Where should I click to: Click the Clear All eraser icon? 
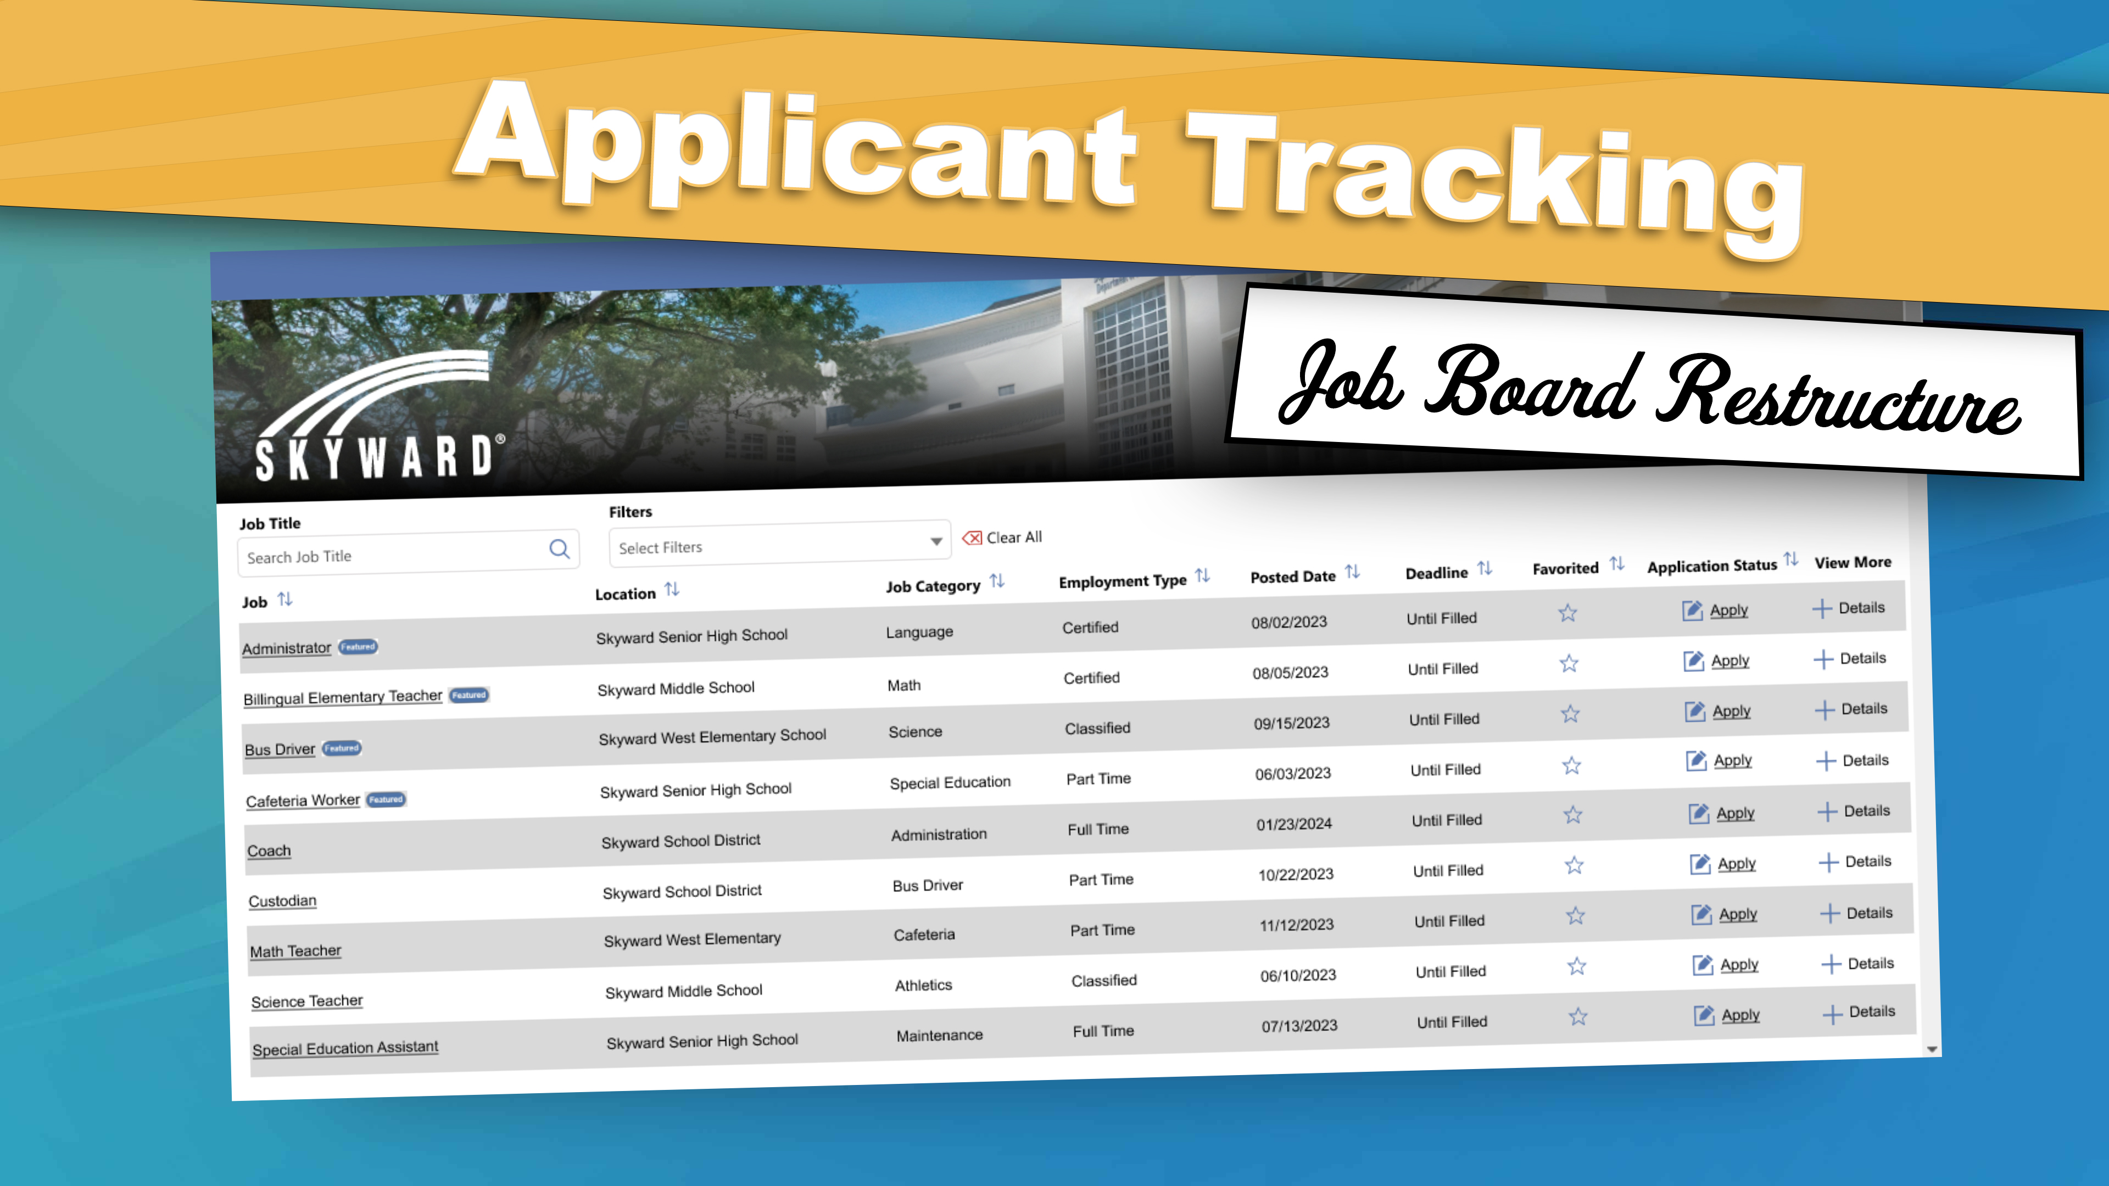coord(972,538)
